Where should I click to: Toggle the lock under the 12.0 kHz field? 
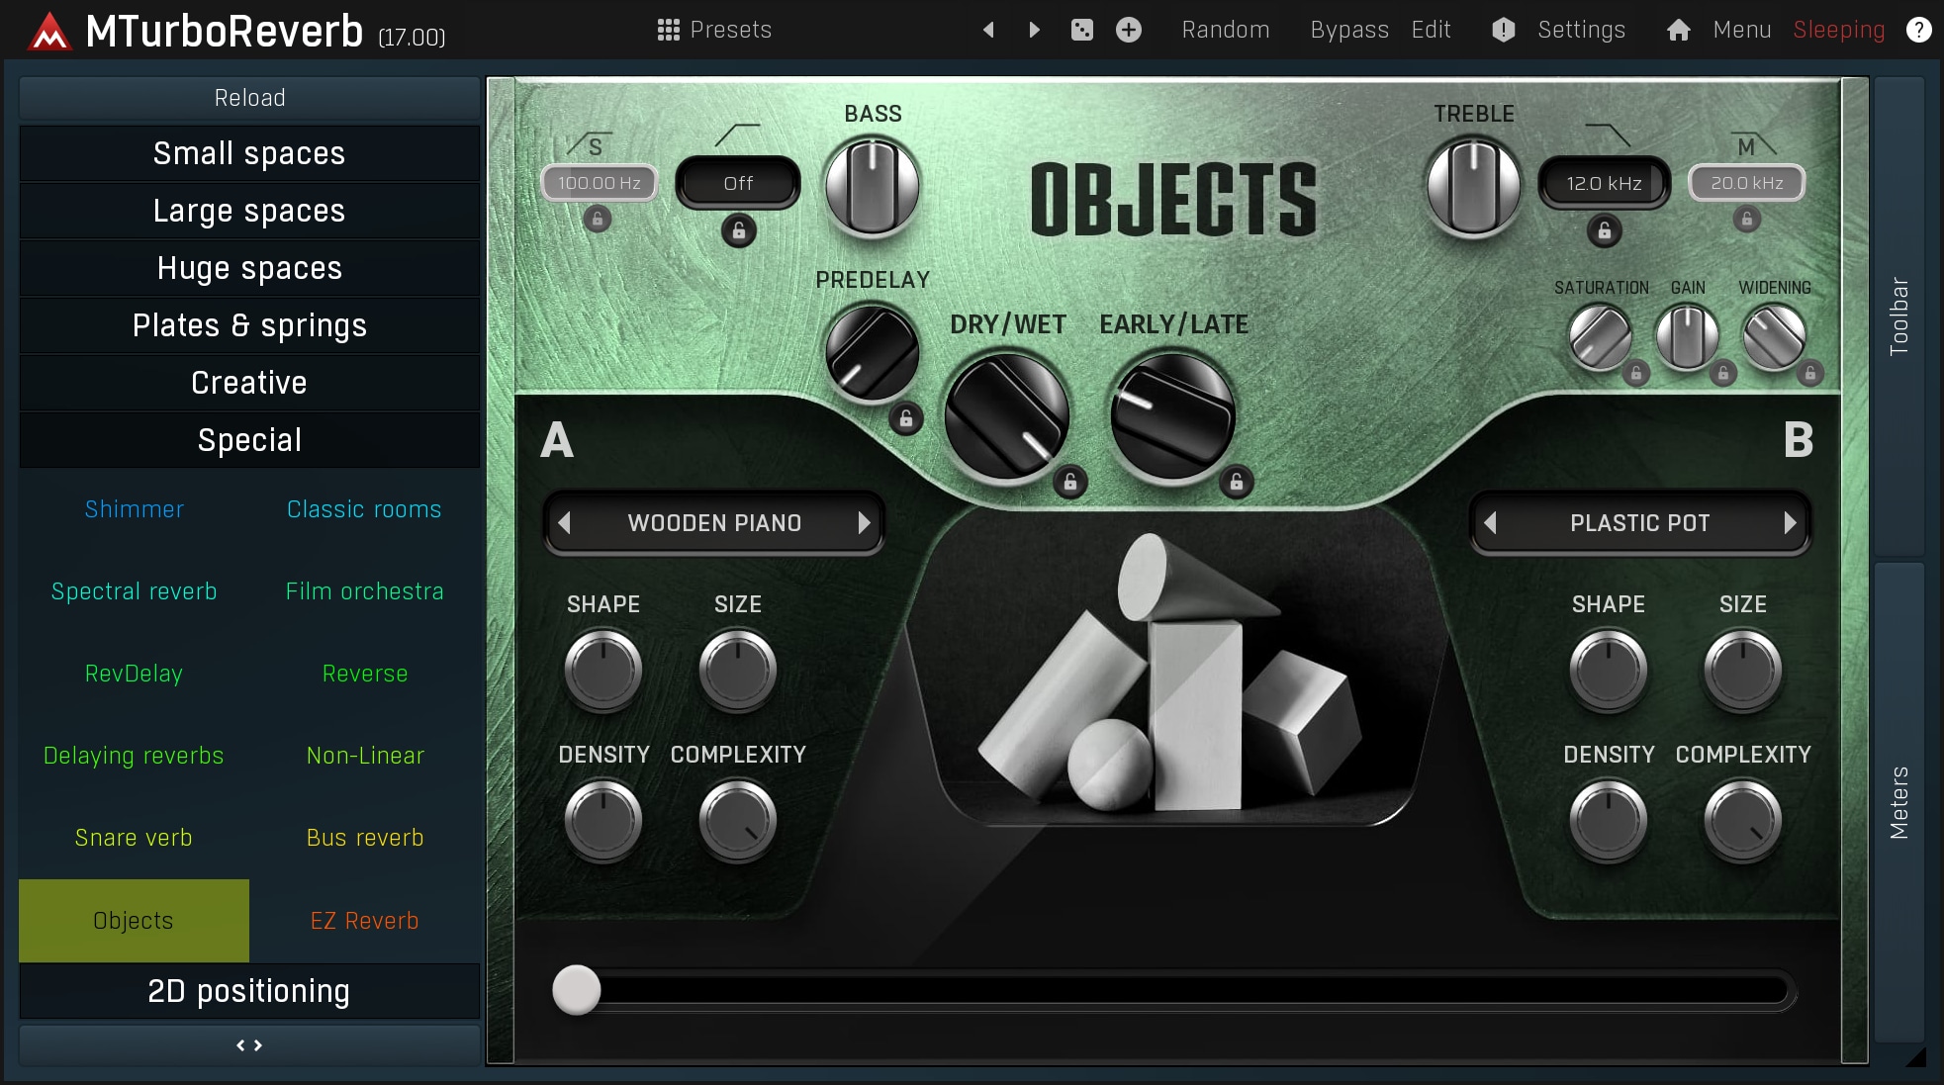pos(1604,231)
